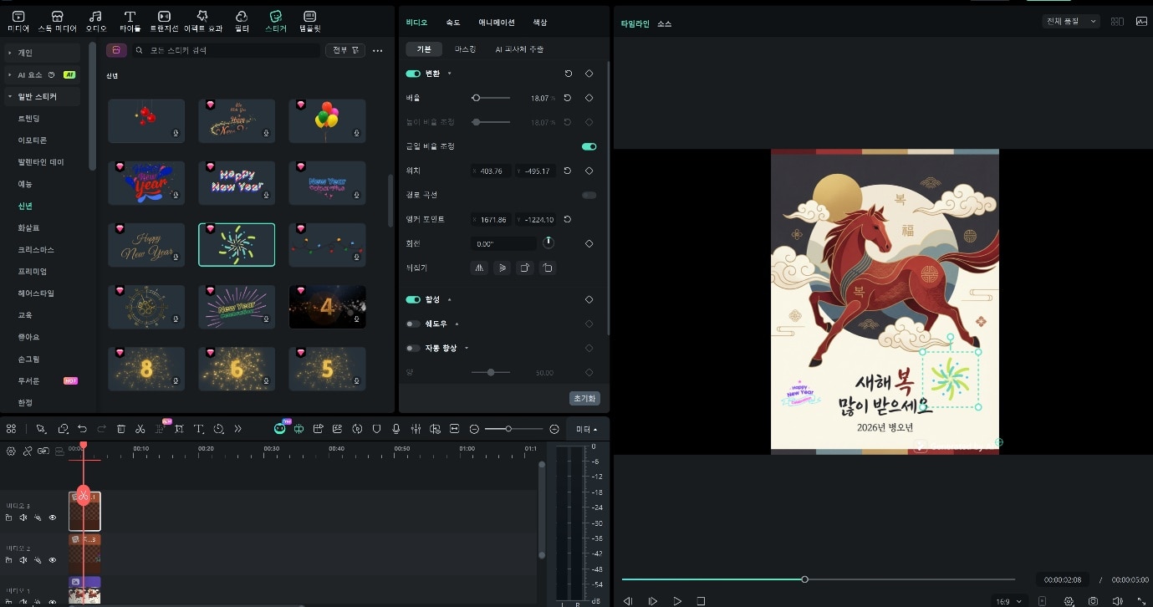
Task: Enable the 쉐도우 (Shadow) toggle
Action: point(413,324)
